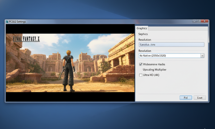Close the PCSX2 Settings window
This screenshot has width=215, height=129.
coord(204,21)
